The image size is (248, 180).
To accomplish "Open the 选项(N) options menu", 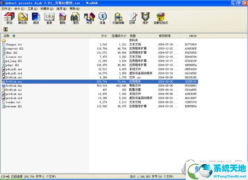I will 61,9.
